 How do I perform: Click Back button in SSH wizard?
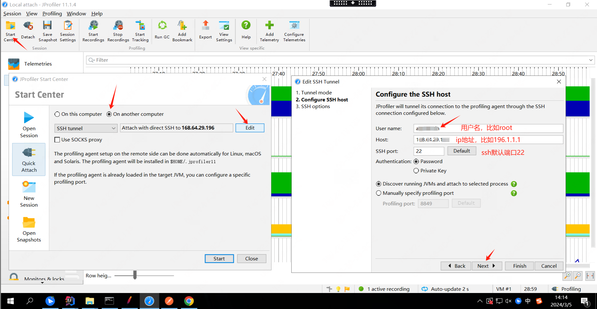click(456, 266)
